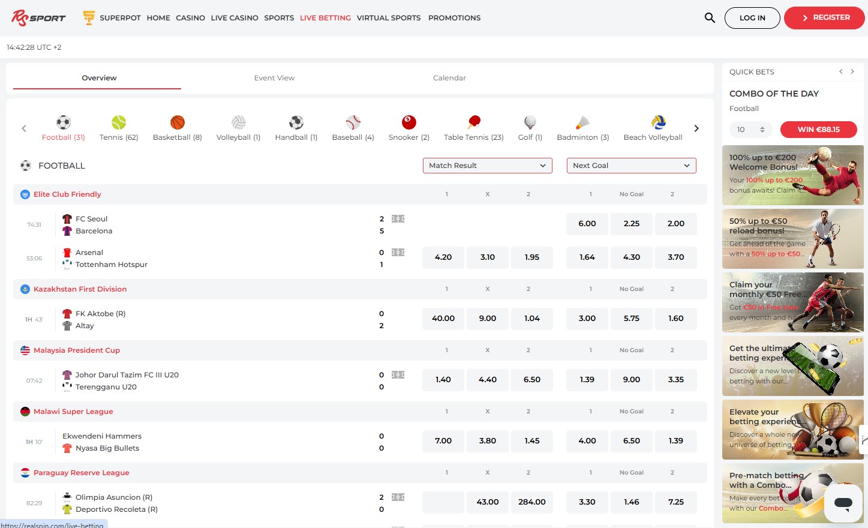Click the RSport logo
868x528 pixels.
(38, 18)
